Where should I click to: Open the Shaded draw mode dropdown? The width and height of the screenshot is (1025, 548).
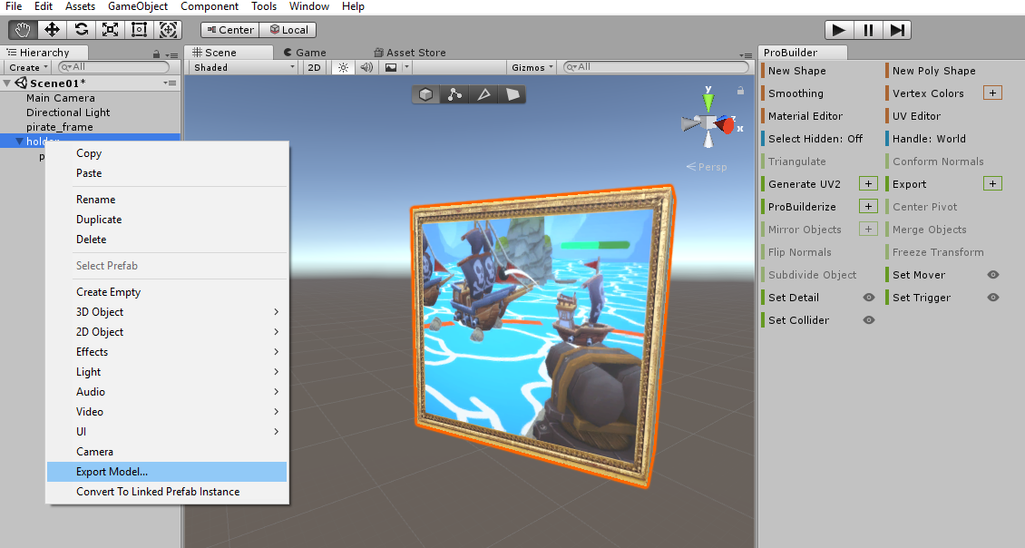tap(244, 67)
